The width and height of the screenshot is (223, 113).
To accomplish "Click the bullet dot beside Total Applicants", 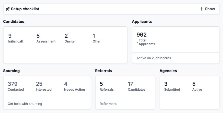I will (137, 42).
